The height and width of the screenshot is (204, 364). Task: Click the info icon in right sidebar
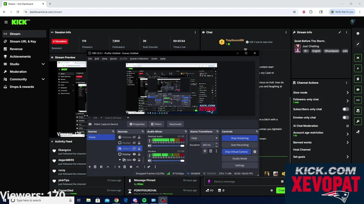point(358,33)
